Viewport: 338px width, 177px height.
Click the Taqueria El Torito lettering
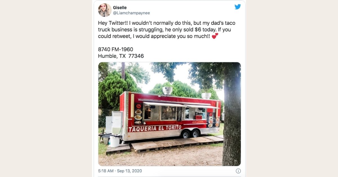(155, 128)
